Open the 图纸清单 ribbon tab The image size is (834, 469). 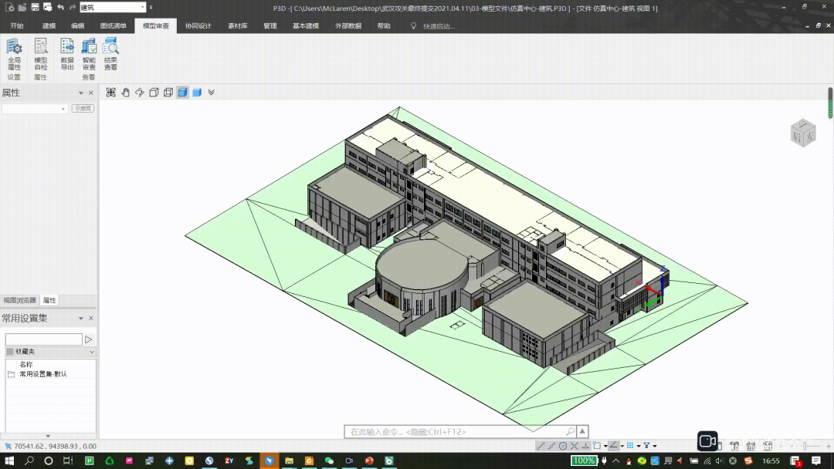[114, 25]
